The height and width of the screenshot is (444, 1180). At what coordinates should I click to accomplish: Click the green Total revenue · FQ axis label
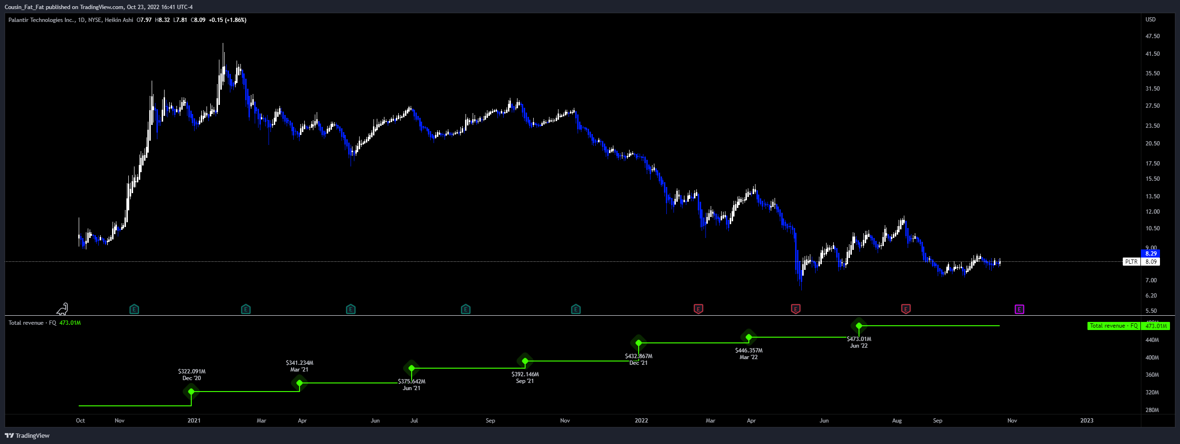click(1114, 326)
